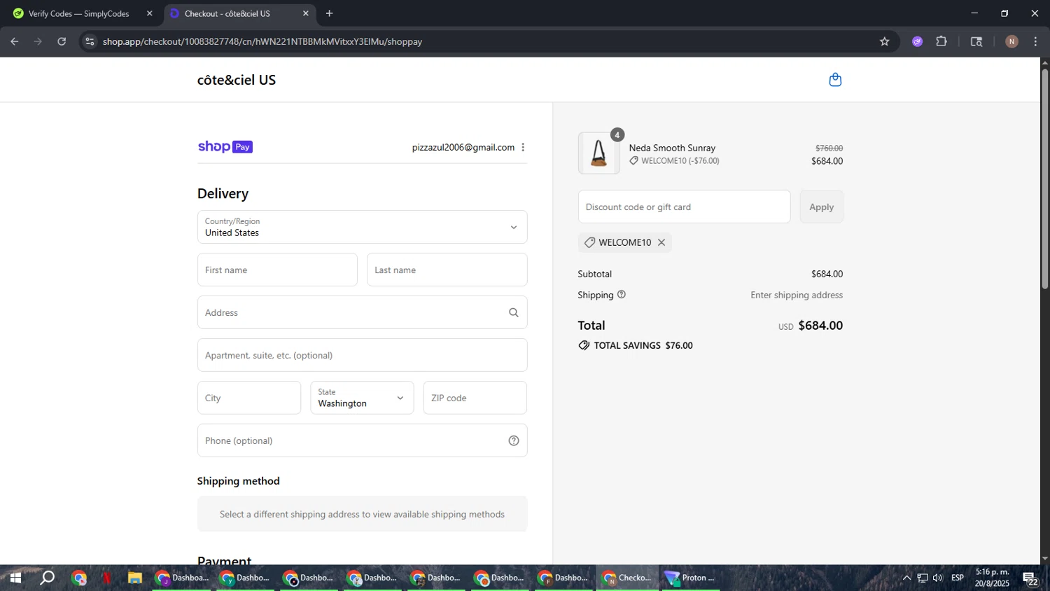Image resolution: width=1050 pixels, height=591 pixels.
Task: Focus the Address field
Action: [362, 312]
